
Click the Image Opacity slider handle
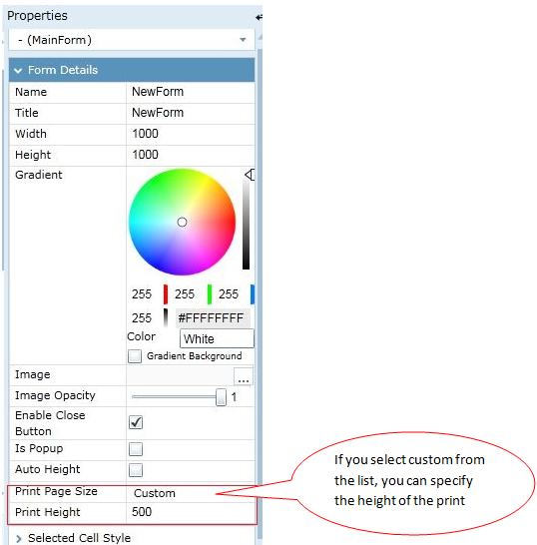tap(221, 397)
